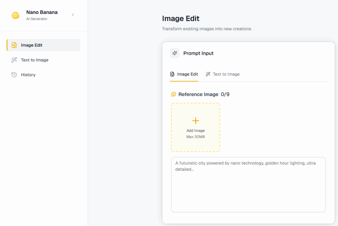The image size is (338, 226).
Task: Click the Reference Image 0/9 counter
Action: (225, 94)
